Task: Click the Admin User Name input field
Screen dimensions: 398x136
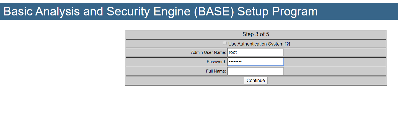Action: tap(255, 52)
